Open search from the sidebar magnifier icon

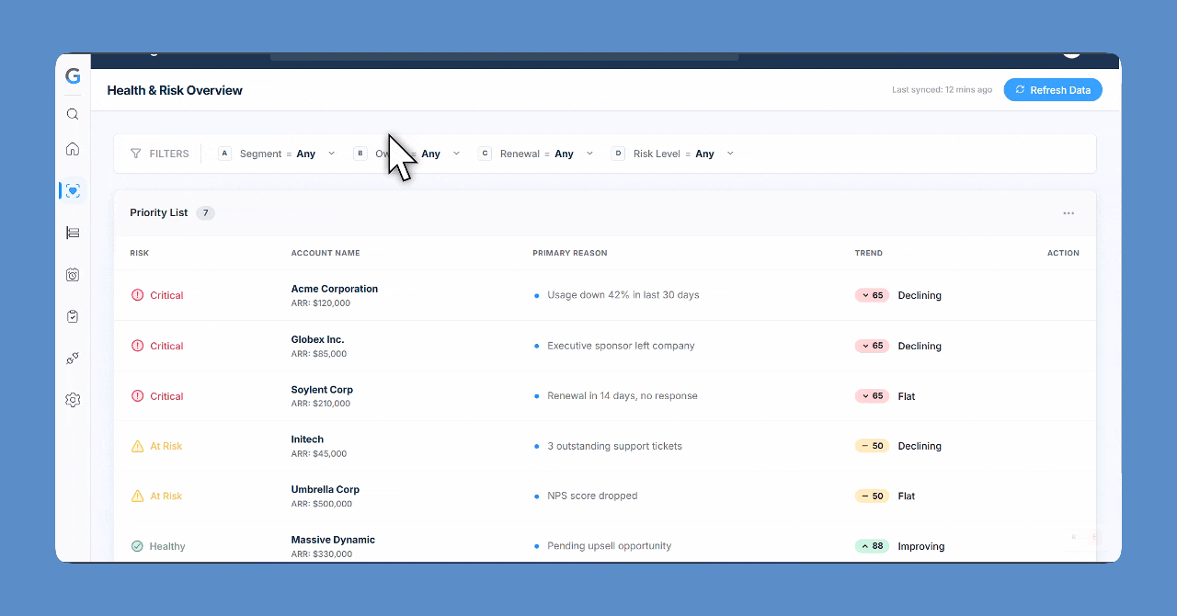click(73, 115)
